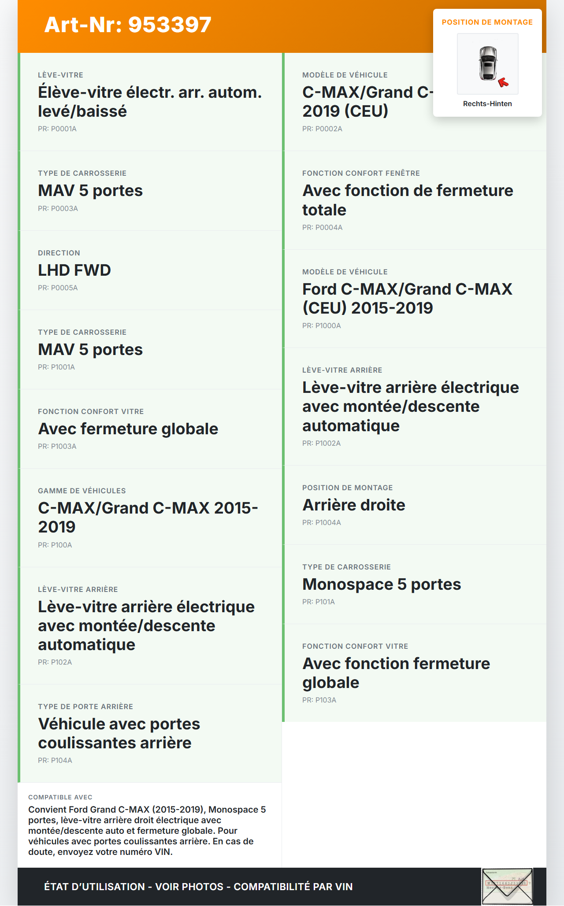Click the Rechts-Hinten caption

point(487,104)
